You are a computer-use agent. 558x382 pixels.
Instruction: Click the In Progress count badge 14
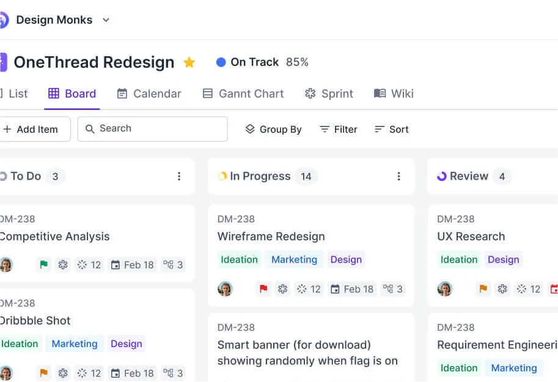click(306, 176)
